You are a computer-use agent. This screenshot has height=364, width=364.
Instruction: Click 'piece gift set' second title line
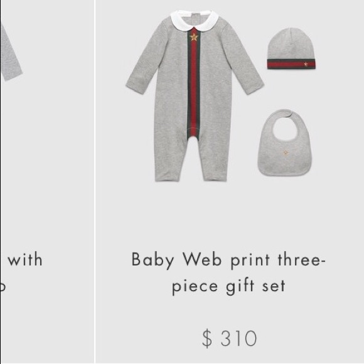tap(228, 286)
